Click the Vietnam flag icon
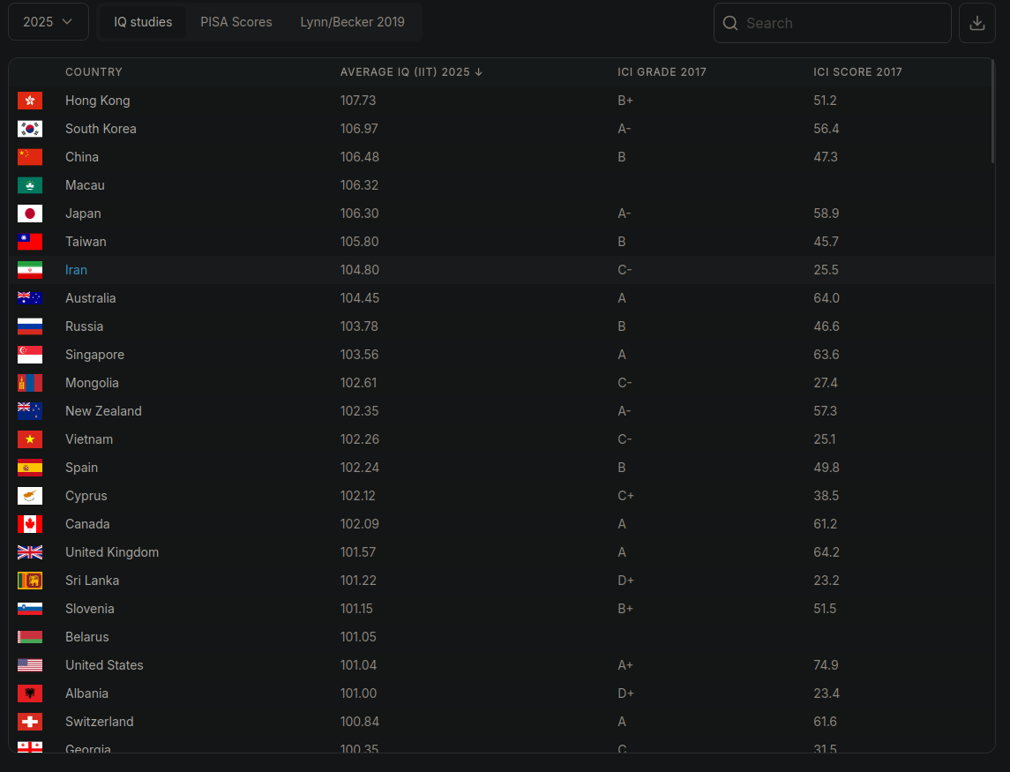The image size is (1010, 772). coord(30,439)
